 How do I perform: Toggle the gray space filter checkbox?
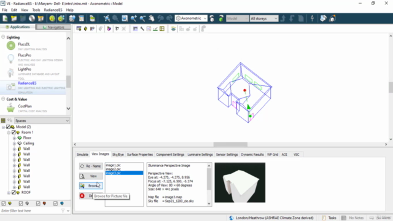point(21,203)
